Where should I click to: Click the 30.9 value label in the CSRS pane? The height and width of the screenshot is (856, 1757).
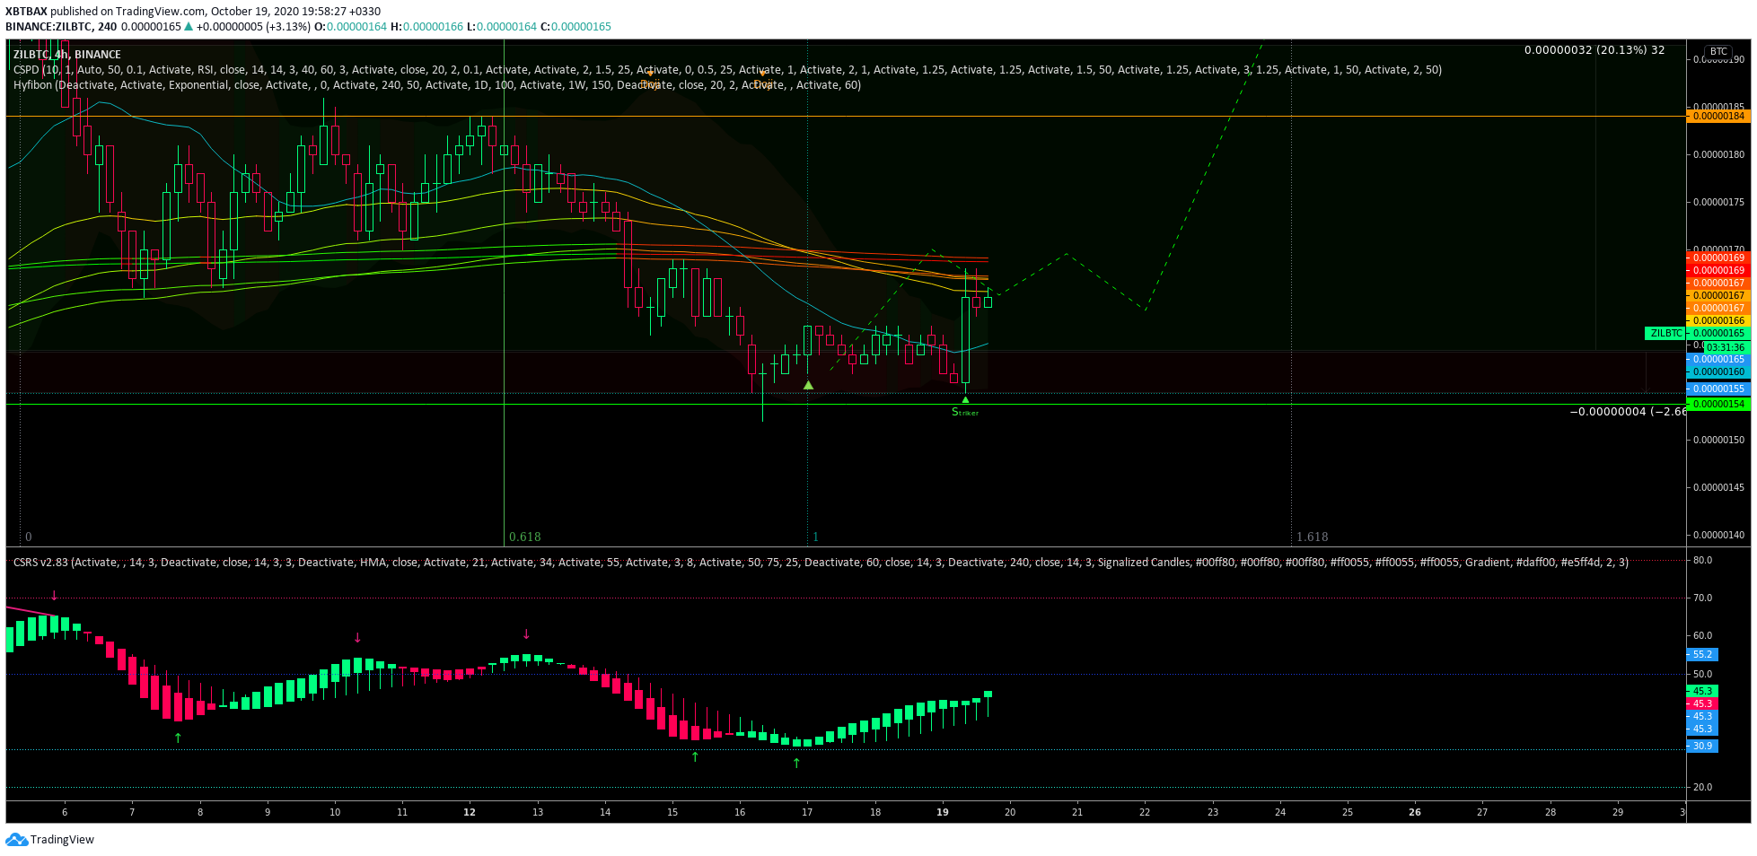point(1702,746)
